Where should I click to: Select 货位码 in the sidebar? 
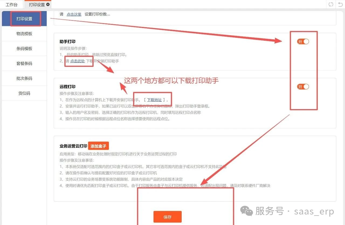click(24, 94)
